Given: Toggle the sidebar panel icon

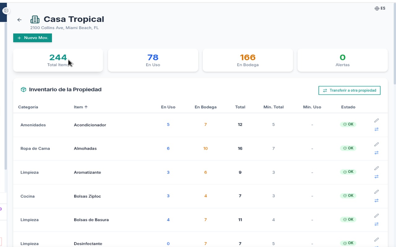Looking at the screenshot, I should click(6, 10).
